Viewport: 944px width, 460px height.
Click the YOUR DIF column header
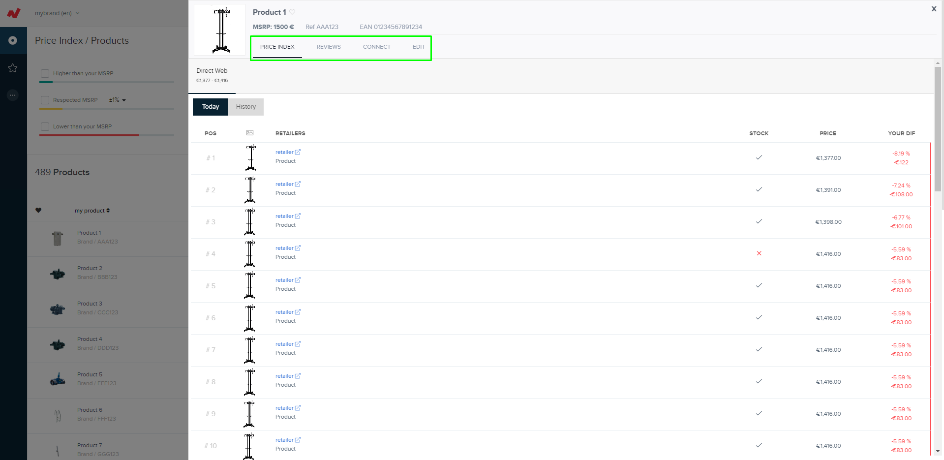[902, 133]
